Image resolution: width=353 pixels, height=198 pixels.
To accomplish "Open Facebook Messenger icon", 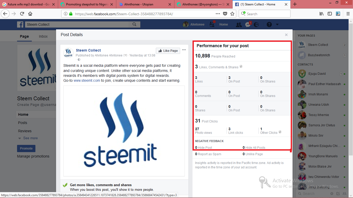I will 248,24.
